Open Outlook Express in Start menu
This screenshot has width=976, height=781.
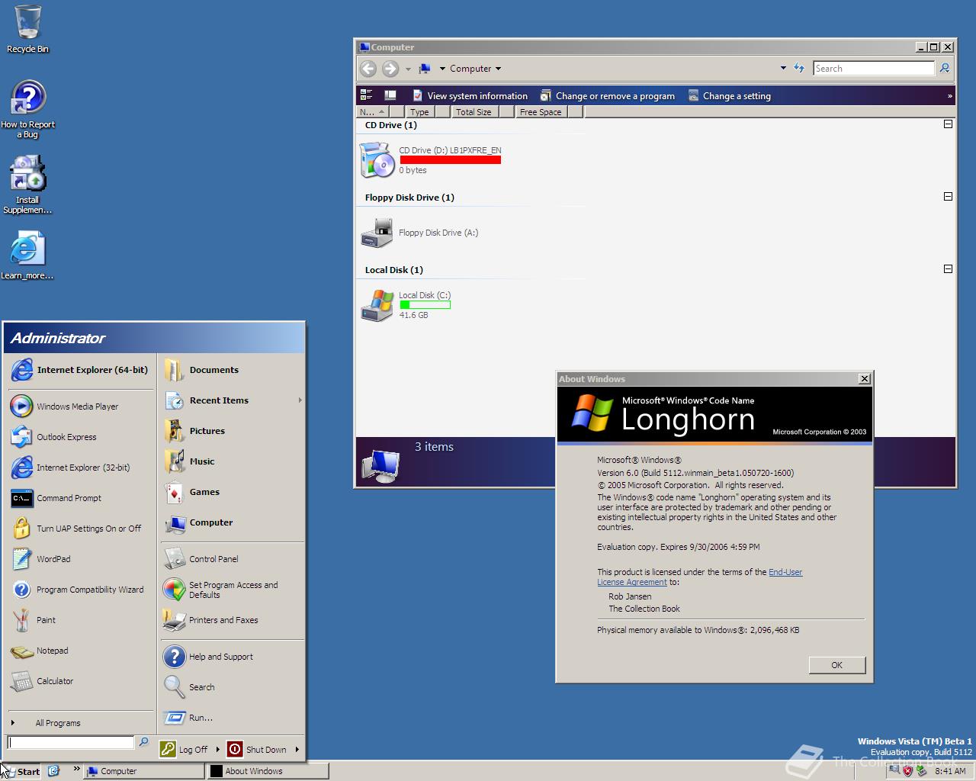(x=79, y=437)
